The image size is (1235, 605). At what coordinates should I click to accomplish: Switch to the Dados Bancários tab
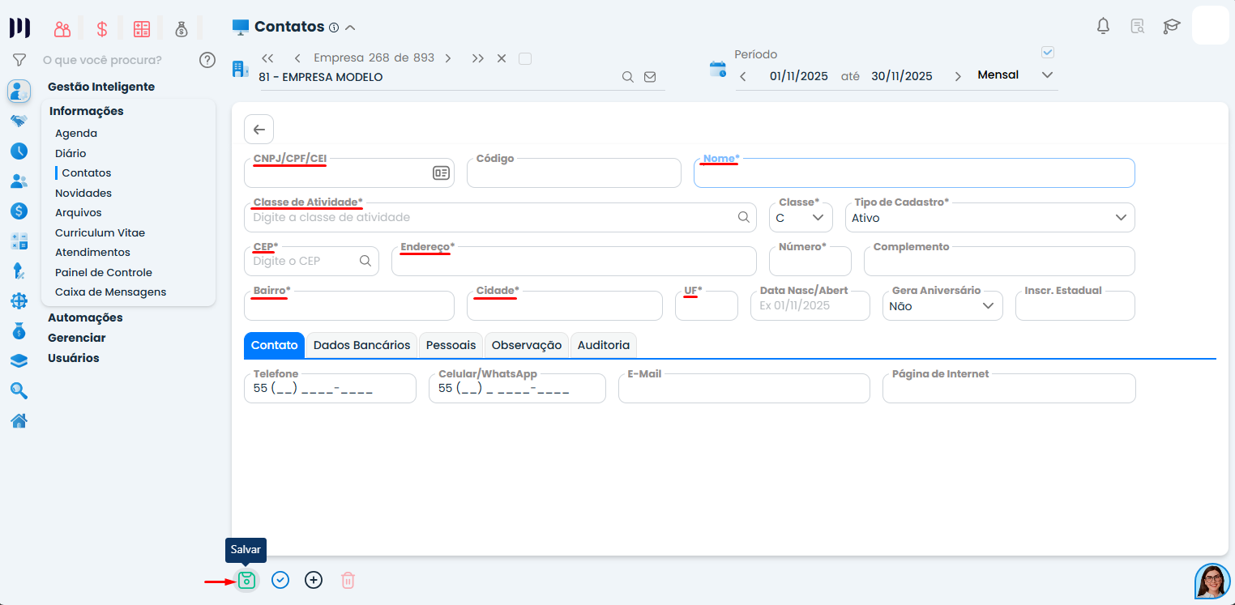point(361,345)
